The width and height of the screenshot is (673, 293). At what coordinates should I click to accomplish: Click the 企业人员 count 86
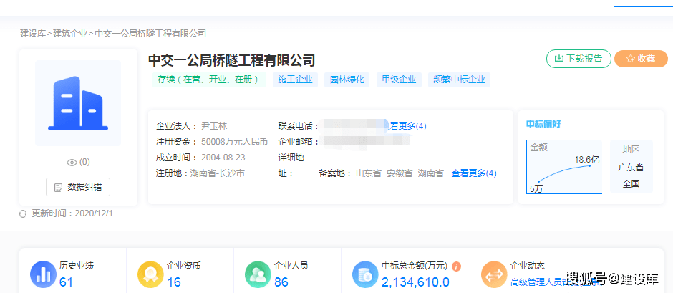(281, 282)
